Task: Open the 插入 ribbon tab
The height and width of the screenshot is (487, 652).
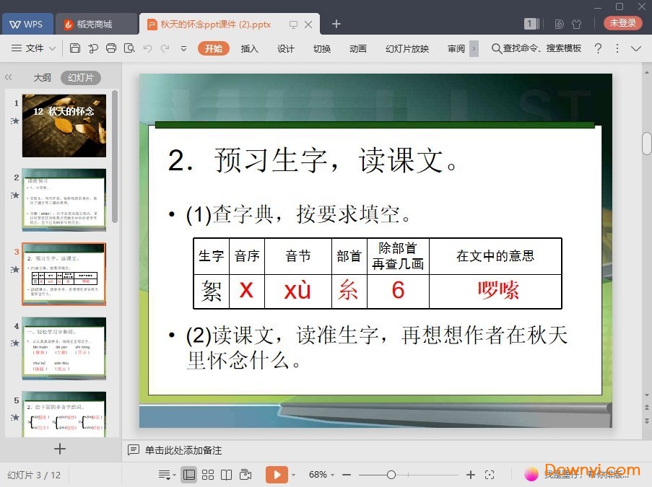Action: [x=249, y=48]
